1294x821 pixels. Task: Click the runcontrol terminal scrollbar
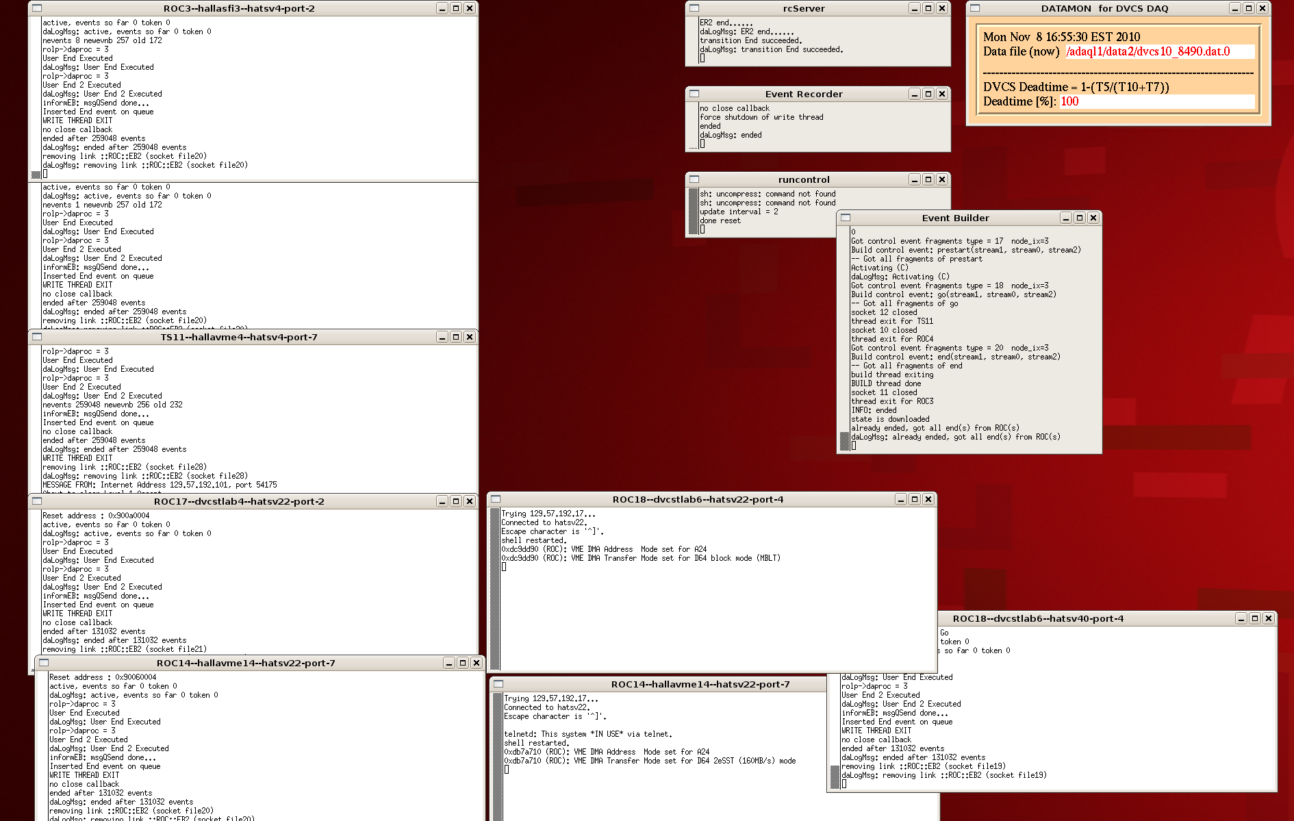coord(694,212)
